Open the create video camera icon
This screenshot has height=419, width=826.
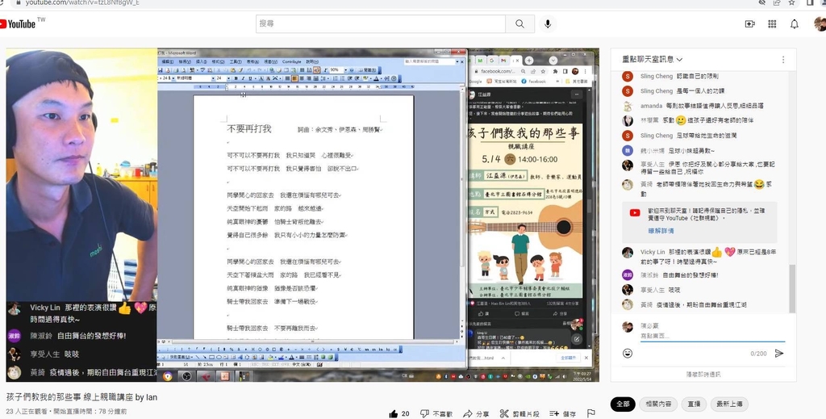point(749,23)
